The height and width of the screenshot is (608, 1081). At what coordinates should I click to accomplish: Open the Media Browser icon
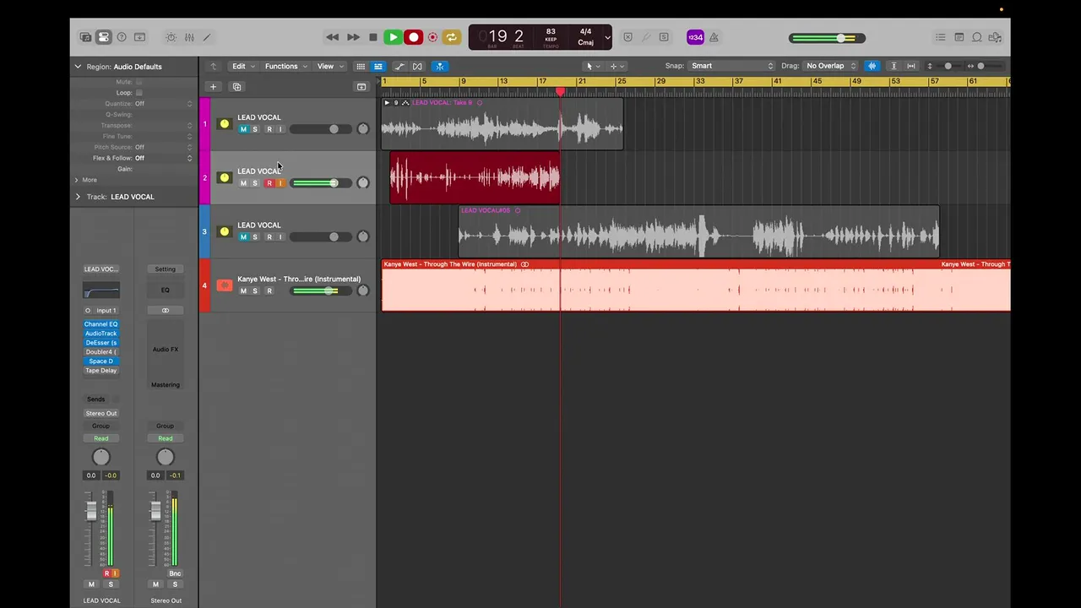pos(996,37)
